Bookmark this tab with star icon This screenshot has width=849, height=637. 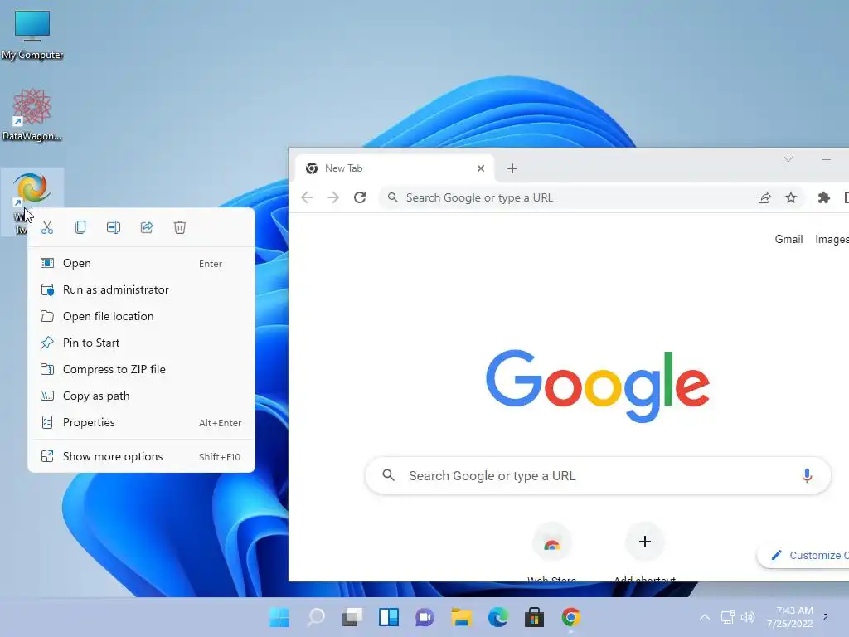791,197
